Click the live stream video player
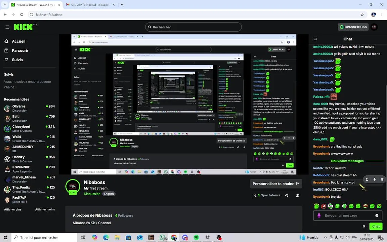The image size is (387, 242). pyautogui.click(x=184, y=104)
